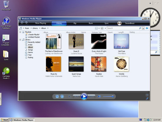Open the Sync tab

(107, 23)
